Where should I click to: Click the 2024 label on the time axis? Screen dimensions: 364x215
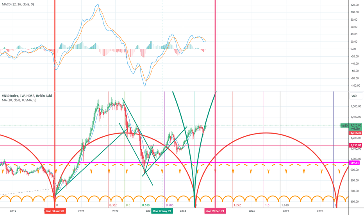(x=183, y=211)
